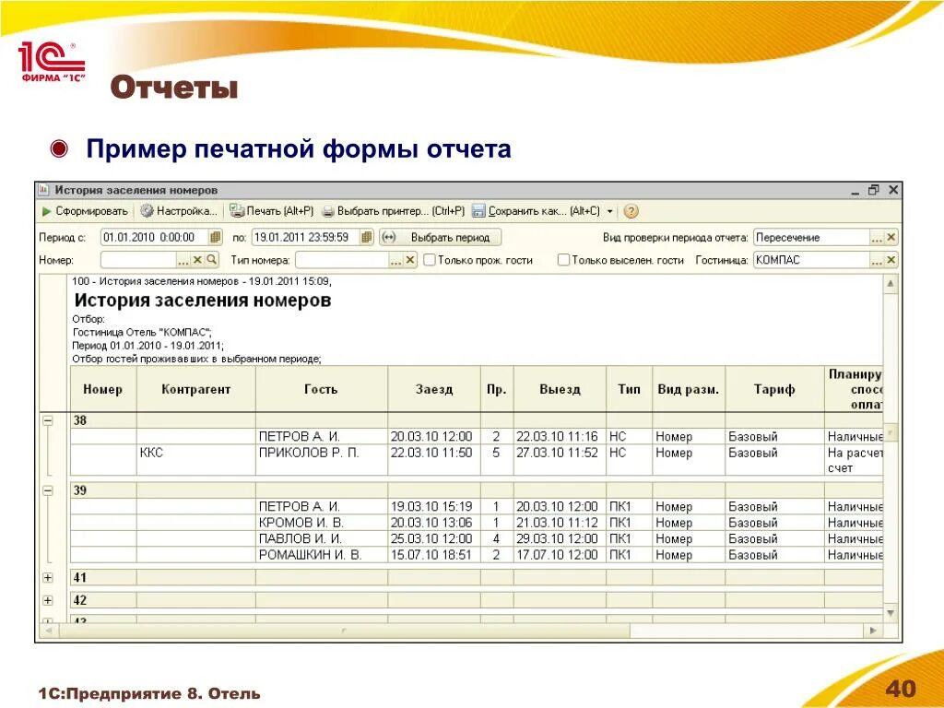
Task: Click the Номер column header
Action: tap(103, 390)
